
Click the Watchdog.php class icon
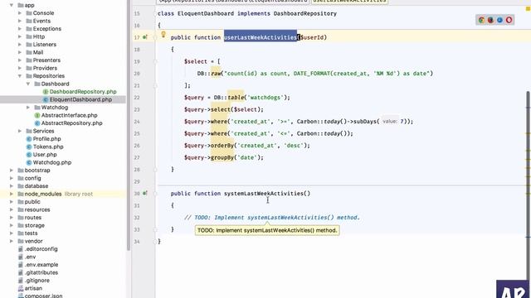(x=29, y=162)
